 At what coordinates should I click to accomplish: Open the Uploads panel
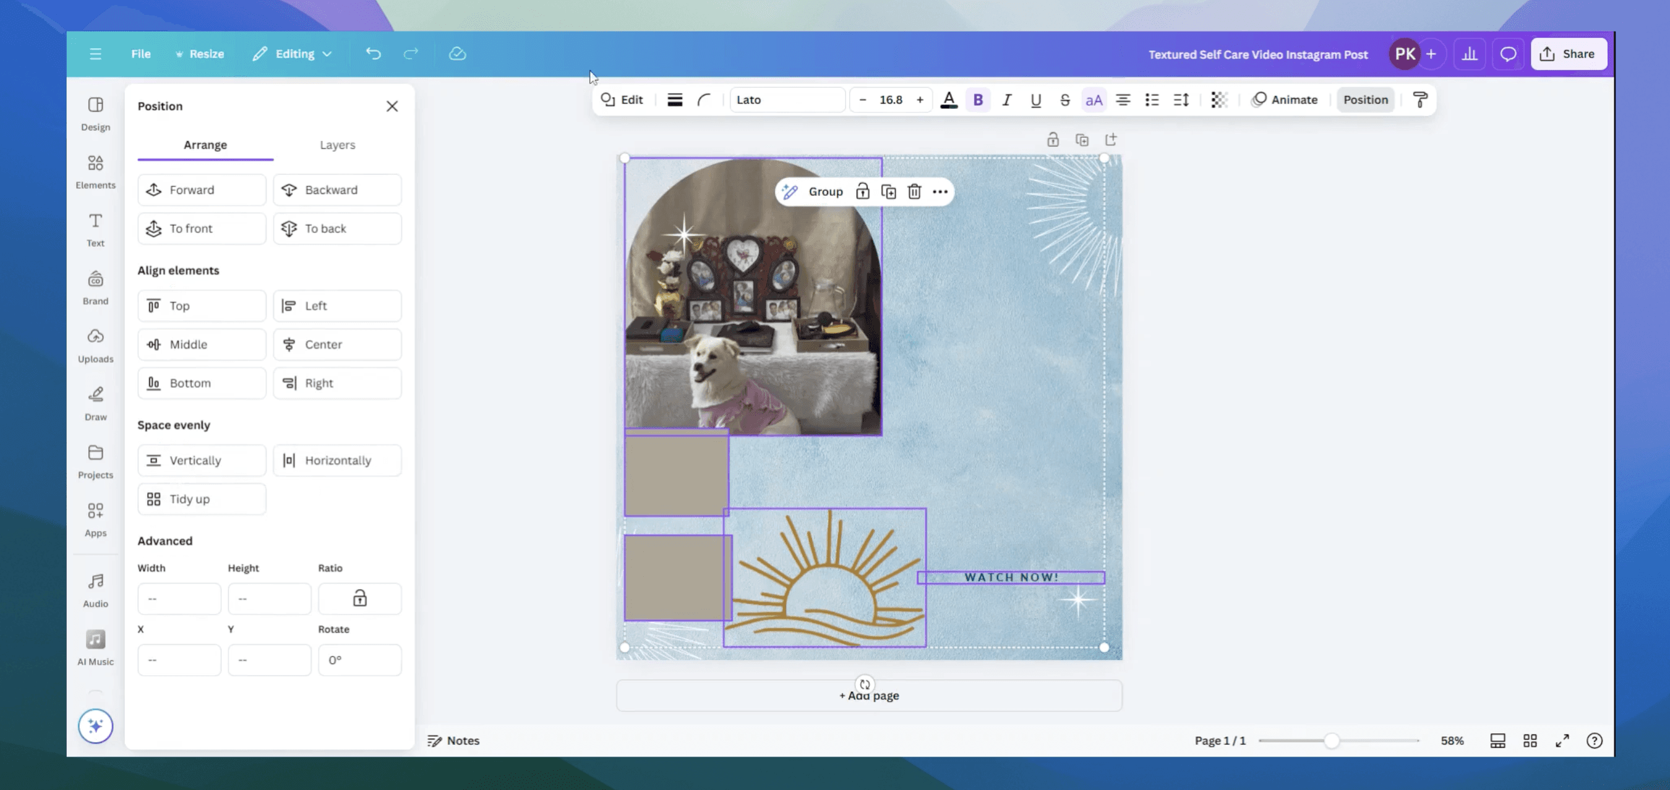95,346
